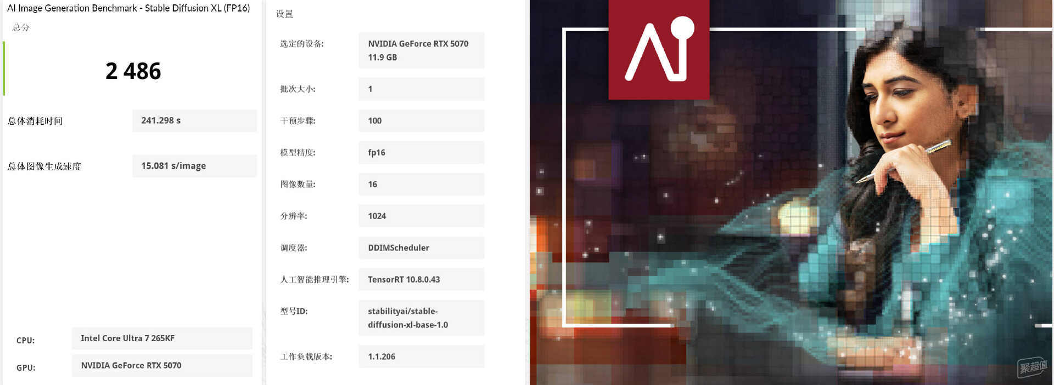Image resolution: width=1054 pixels, height=385 pixels.
Task: Click the 人工智能推理引擎 label
Action: click(315, 279)
